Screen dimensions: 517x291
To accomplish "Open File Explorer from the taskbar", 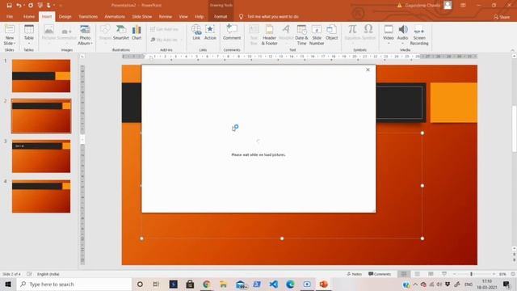I will click(223, 284).
